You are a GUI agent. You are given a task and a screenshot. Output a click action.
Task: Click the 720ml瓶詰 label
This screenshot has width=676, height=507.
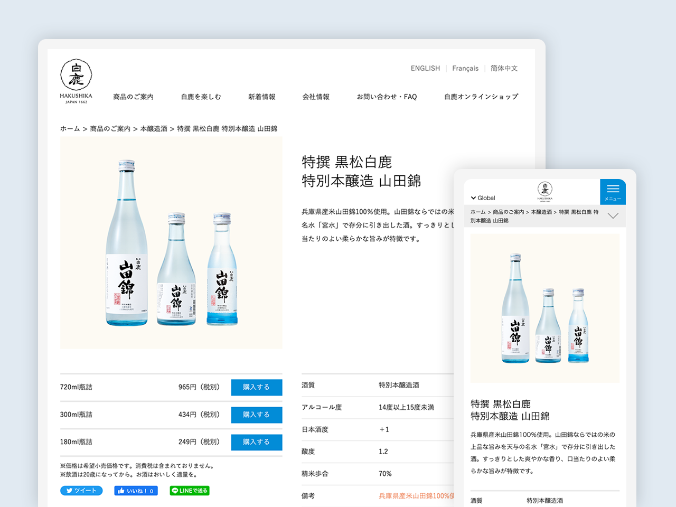76,387
